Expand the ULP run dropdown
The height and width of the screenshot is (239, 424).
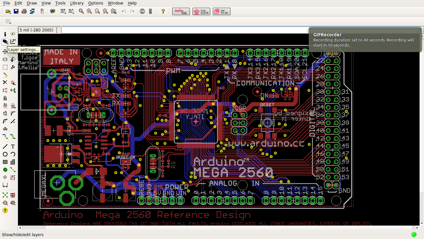tap(71, 11)
